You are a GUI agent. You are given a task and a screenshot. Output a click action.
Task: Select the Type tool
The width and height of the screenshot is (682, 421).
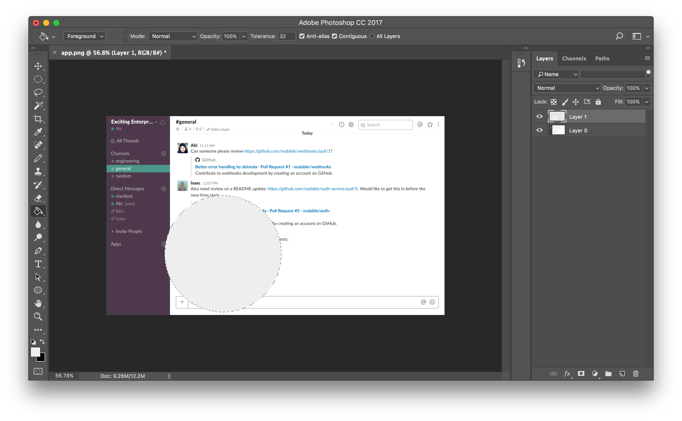pyautogui.click(x=38, y=264)
